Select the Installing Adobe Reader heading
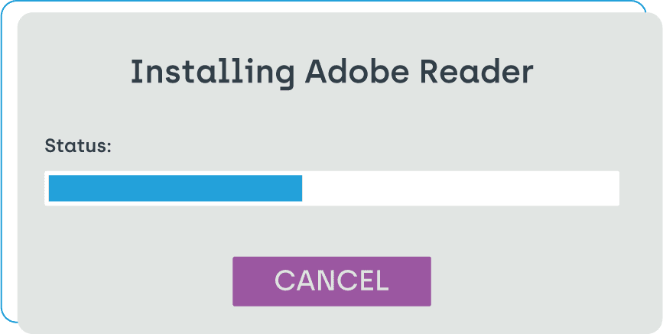The image size is (663, 334). [x=332, y=73]
